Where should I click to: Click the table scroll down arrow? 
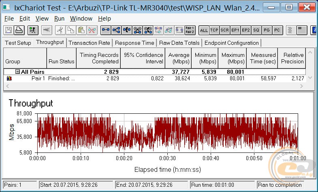(x=310, y=78)
